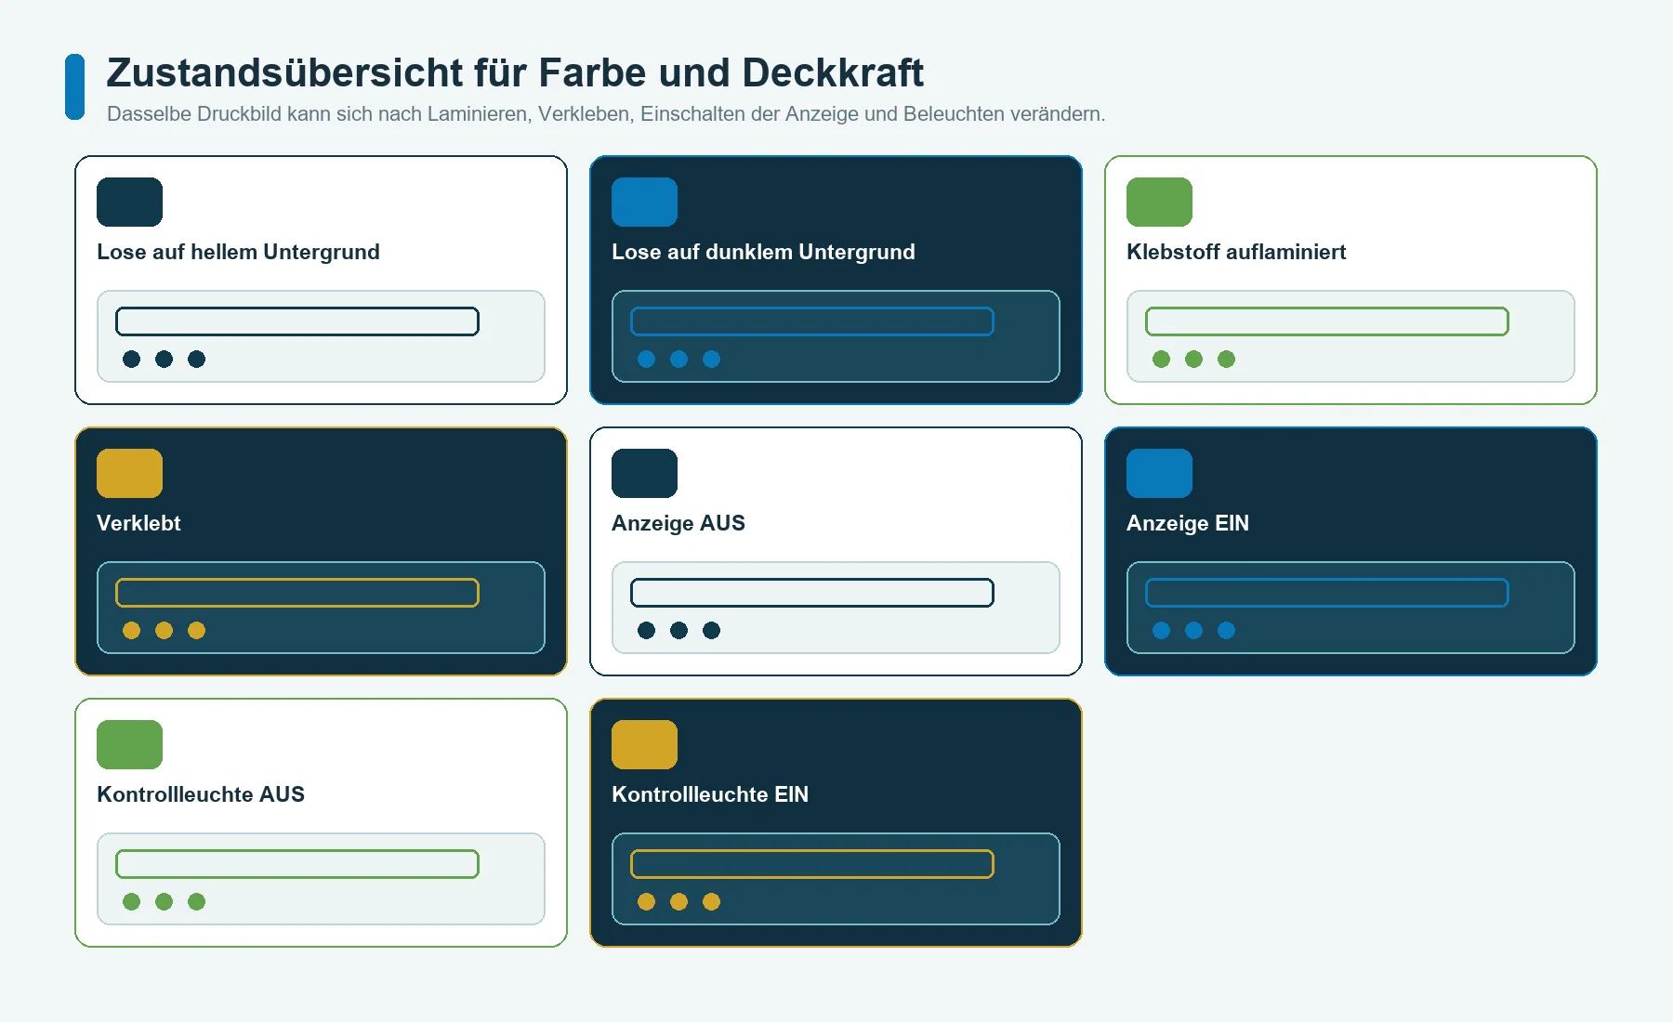Image resolution: width=1673 pixels, height=1022 pixels.
Task: Click the first green dot in 'Kontrollleuchte AUS' card
Action: pyautogui.click(x=131, y=901)
